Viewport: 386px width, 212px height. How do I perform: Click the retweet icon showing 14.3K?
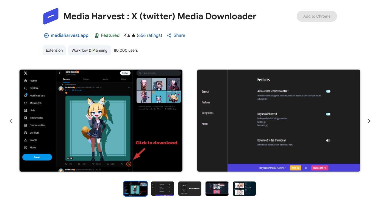(79, 164)
